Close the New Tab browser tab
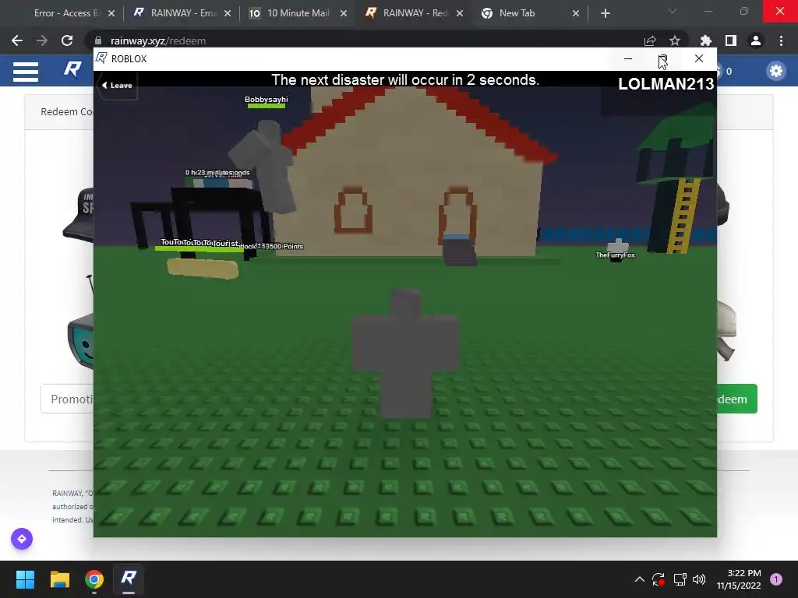798x598 pixels. [x=576, y=13]
